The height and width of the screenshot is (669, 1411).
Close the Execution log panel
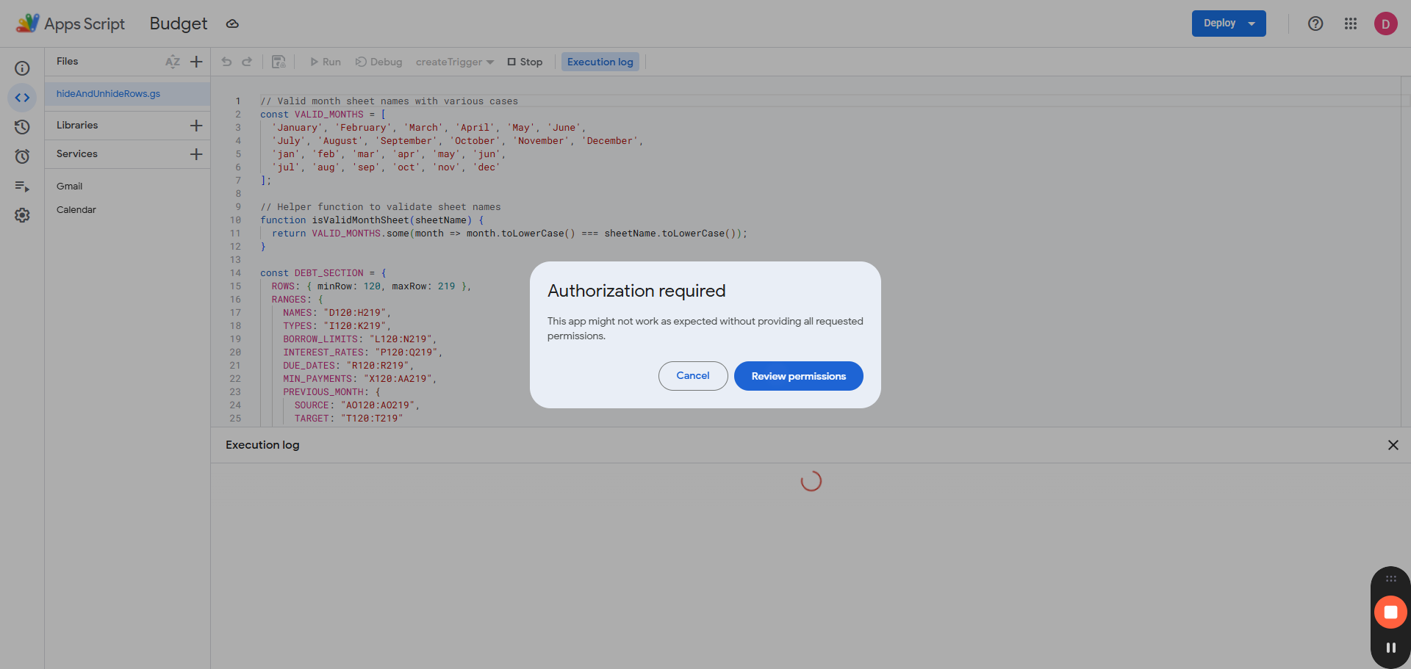(x=1393, y=445)
